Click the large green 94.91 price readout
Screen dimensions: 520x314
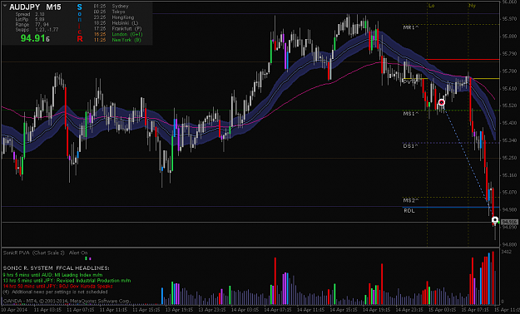tap(35, 38)
